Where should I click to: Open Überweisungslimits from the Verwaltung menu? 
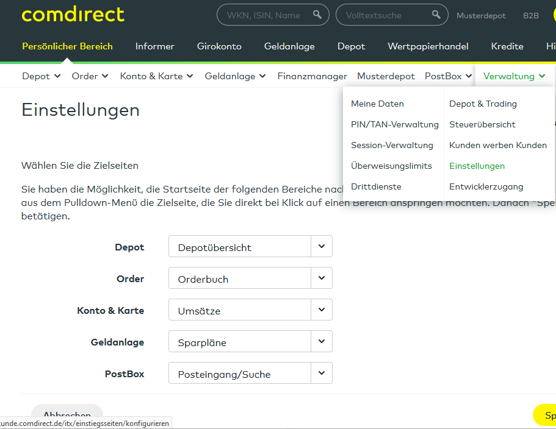392,166
